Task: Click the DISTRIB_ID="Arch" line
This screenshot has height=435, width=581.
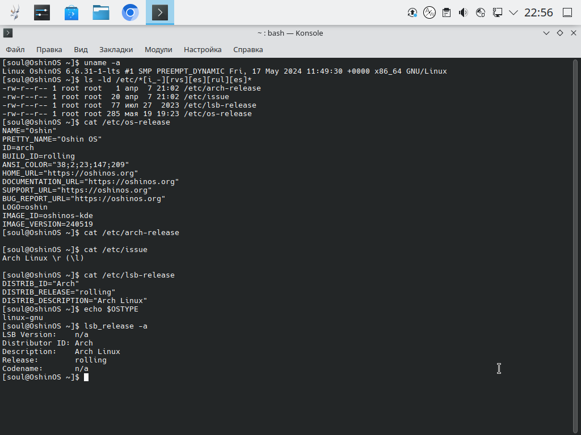Action: point(41,284)
